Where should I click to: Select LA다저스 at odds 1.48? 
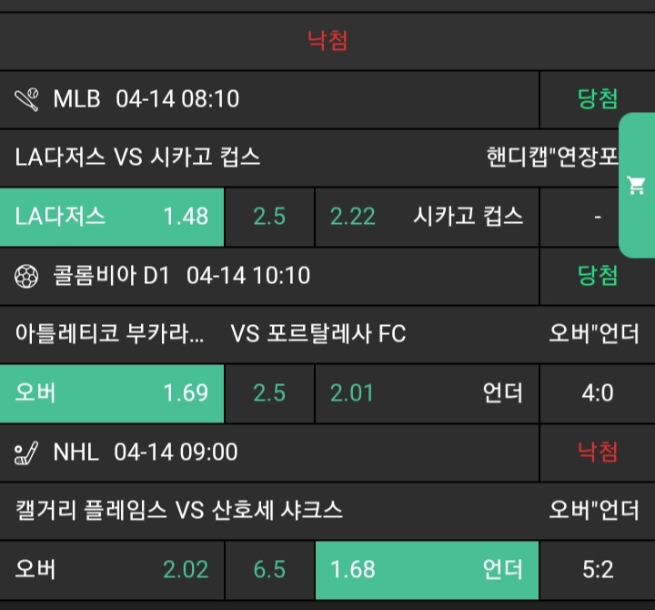coord(112,217)
